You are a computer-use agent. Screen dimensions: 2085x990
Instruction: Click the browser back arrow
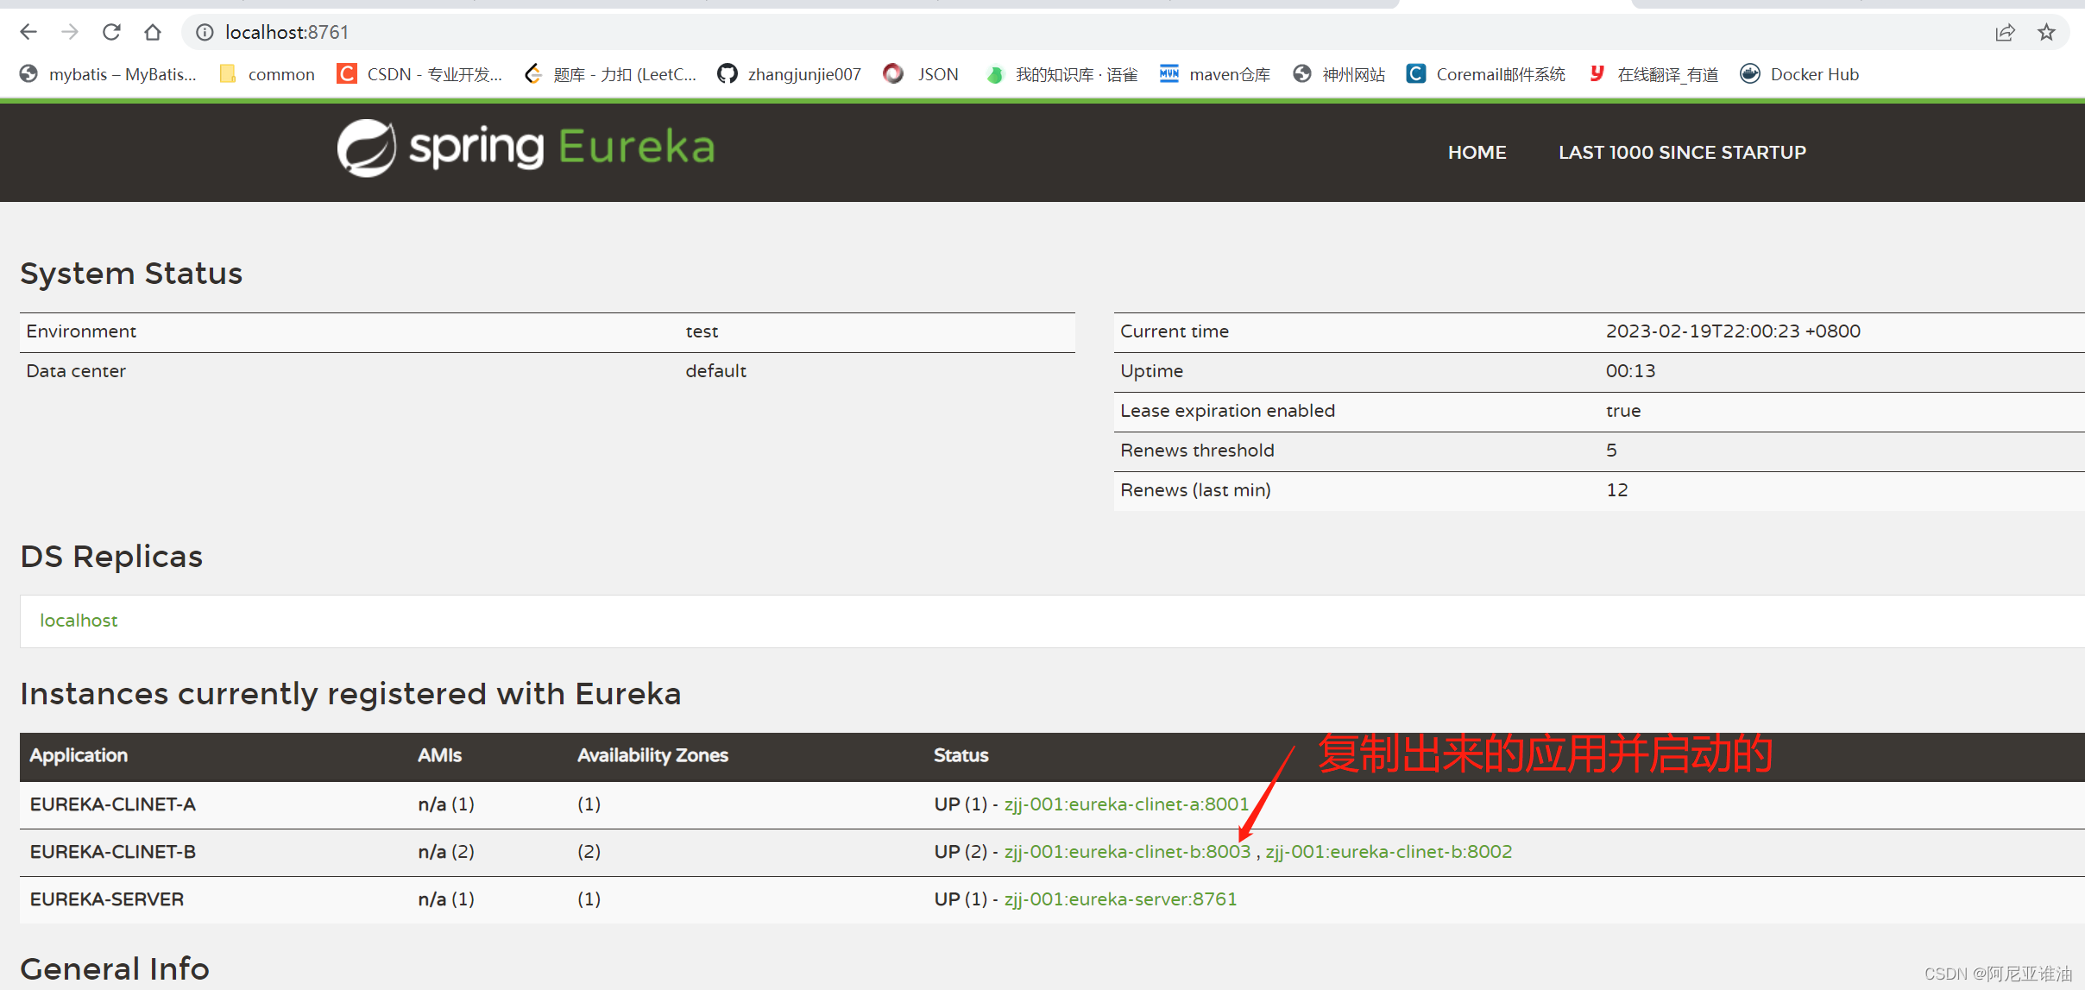pyautogui.click(x=28, y=32)
